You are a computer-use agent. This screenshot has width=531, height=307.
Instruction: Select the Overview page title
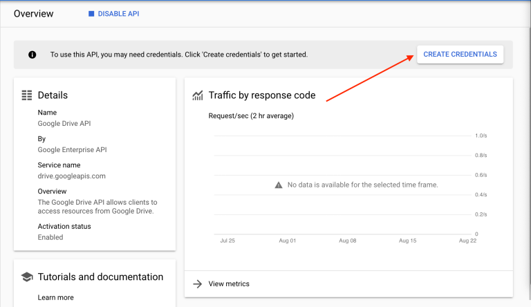[33, 14]
